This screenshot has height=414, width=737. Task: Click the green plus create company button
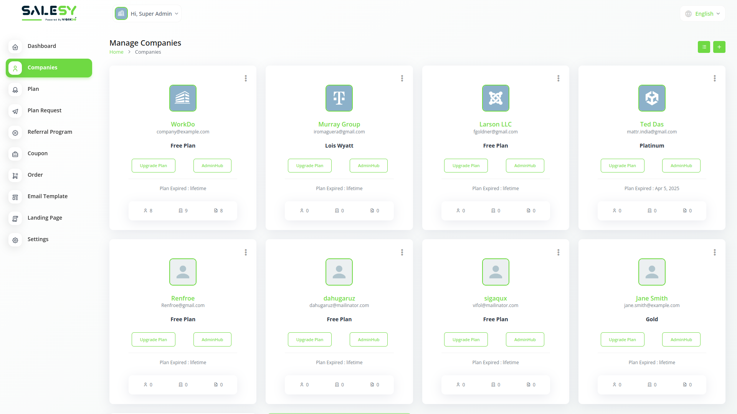click(x=719, y=47)
